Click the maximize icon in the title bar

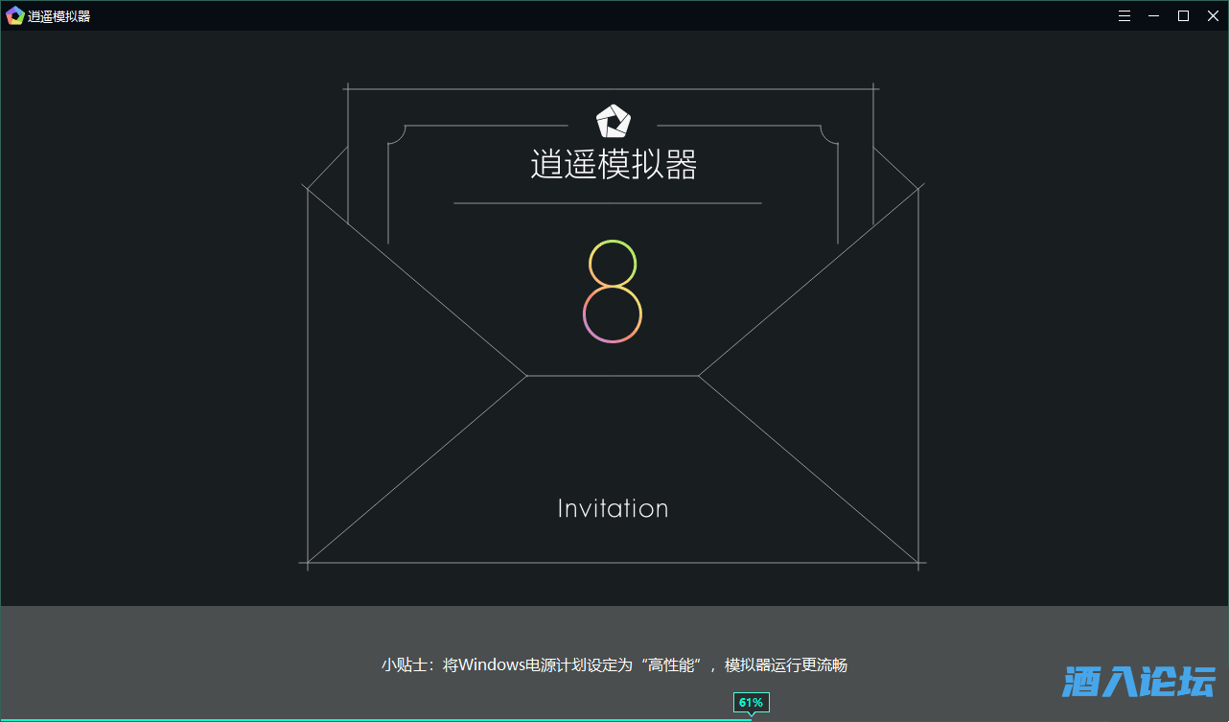[1182, 15]
